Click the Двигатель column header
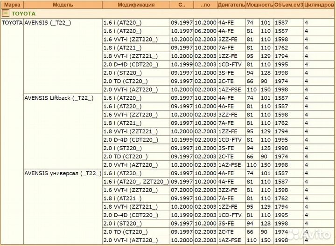The height and width of the screenshot is (246, 336). [x=231, y=5]
